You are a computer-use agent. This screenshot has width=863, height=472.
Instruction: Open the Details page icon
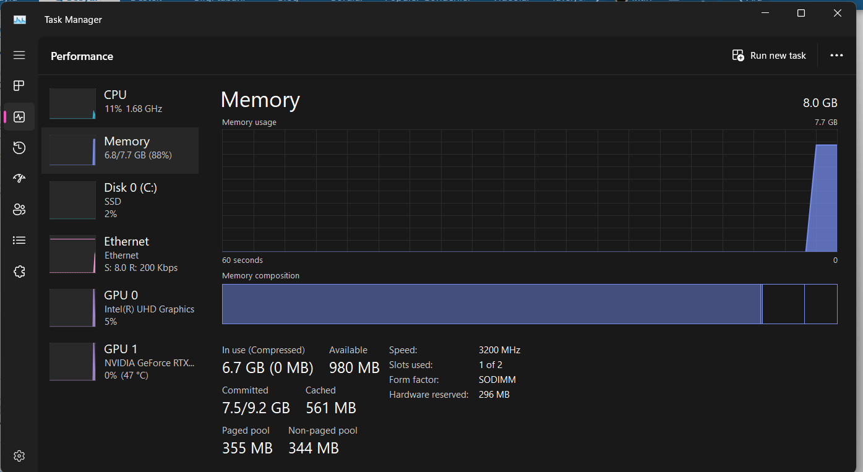click(x=19, y=240)
